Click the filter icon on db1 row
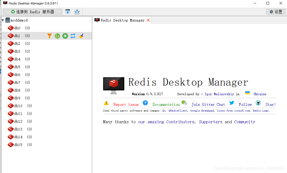The height and width of the screenshot is (173, 287). (x=49, y=36)
